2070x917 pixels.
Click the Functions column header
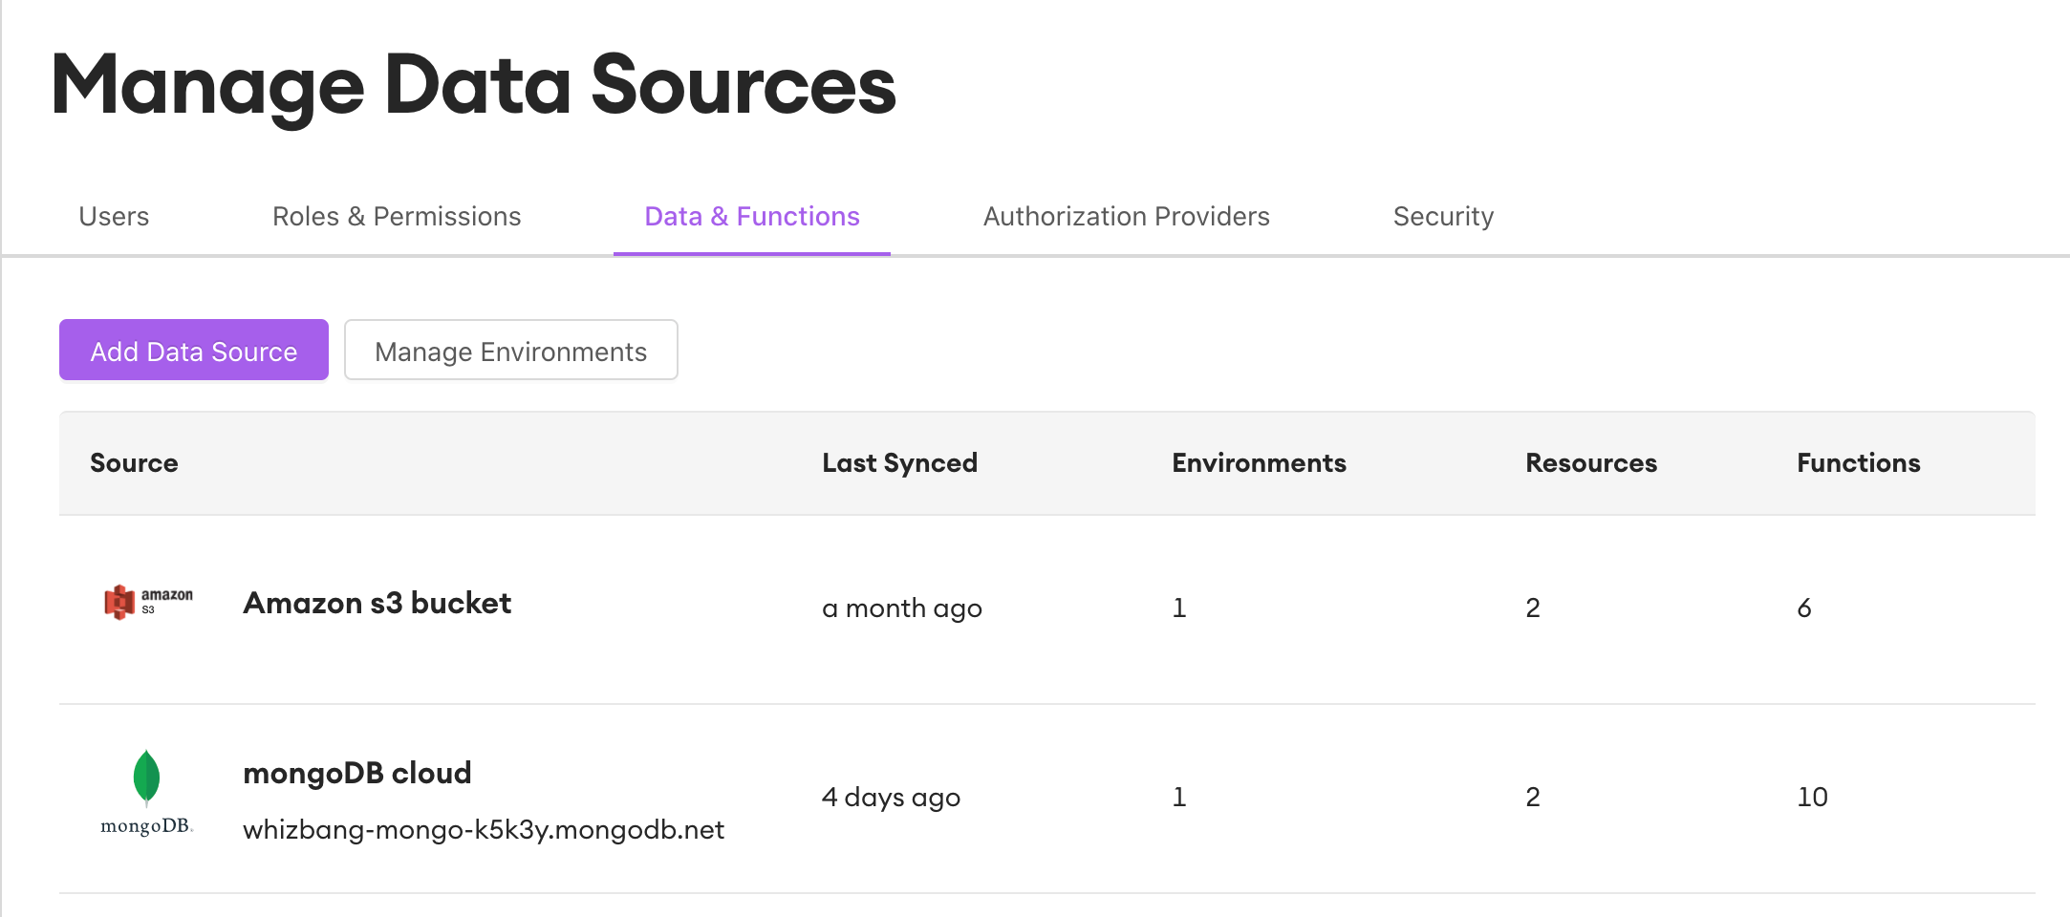tap(1858, 463)
